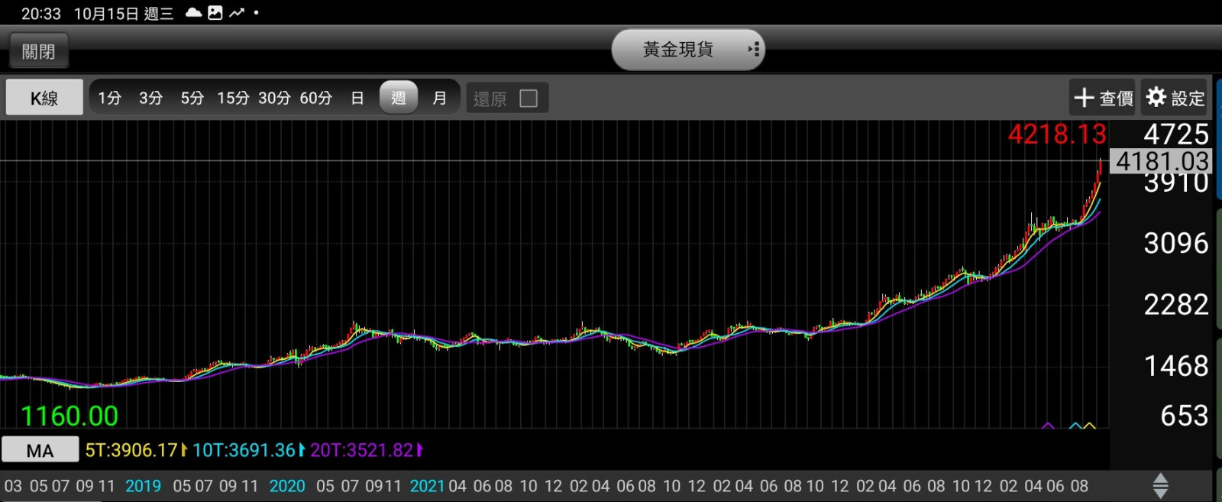This screenshot has height=502, width=1222.
Task: Tap the cloud icon in status bar
Action: tap(194, 13)
